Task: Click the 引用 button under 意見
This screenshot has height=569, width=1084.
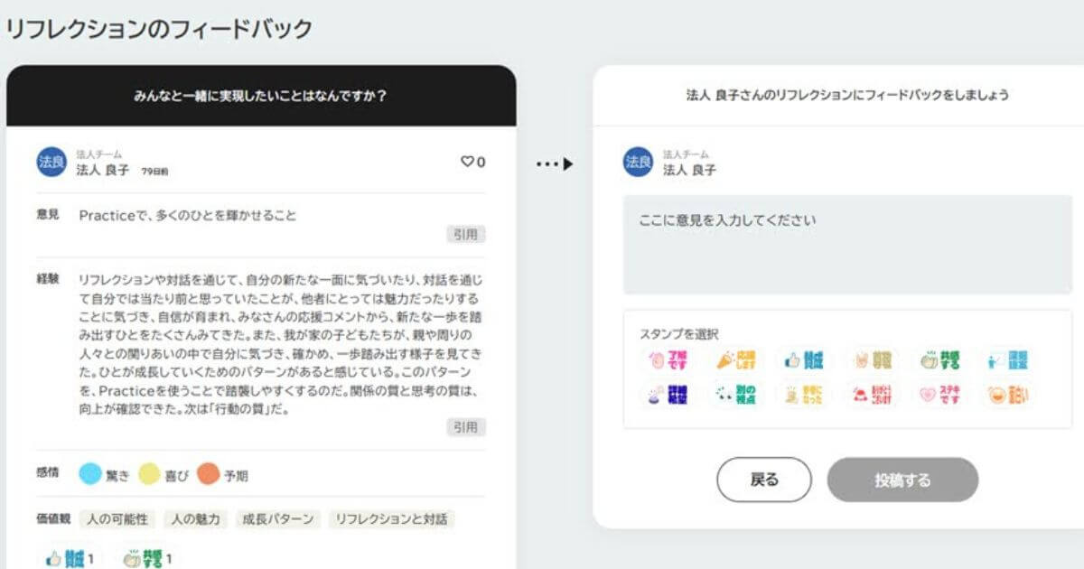Action: [466, 235]
